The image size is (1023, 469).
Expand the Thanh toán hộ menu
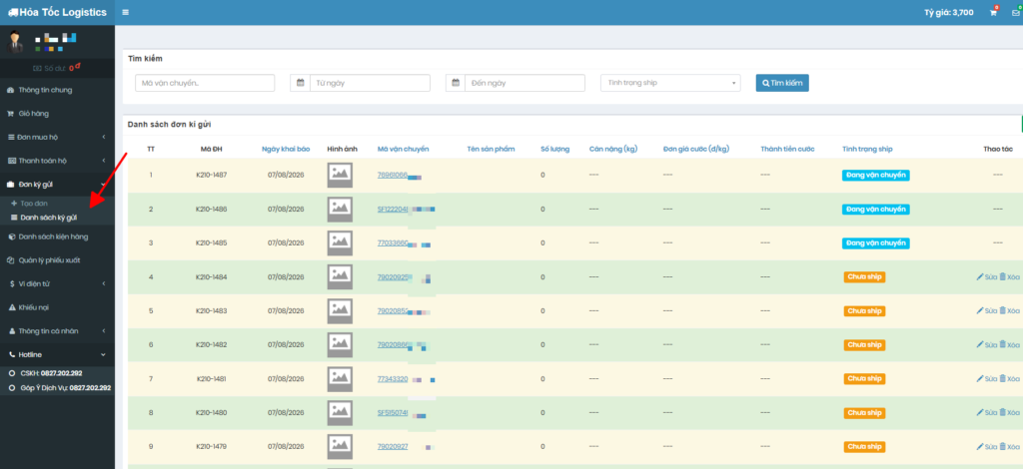point(57,161)
